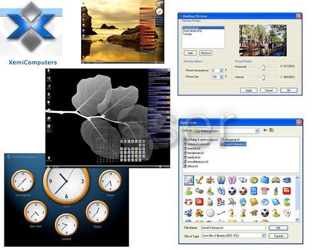
Task: Select 'finance.icl' in the file list
Action: [192, 148]
